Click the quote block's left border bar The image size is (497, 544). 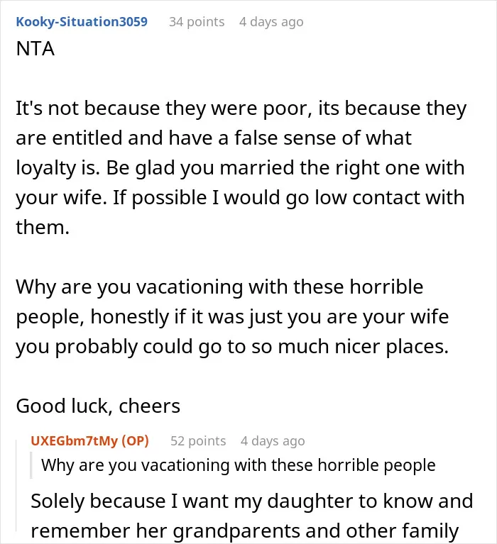tap(31, 465)
